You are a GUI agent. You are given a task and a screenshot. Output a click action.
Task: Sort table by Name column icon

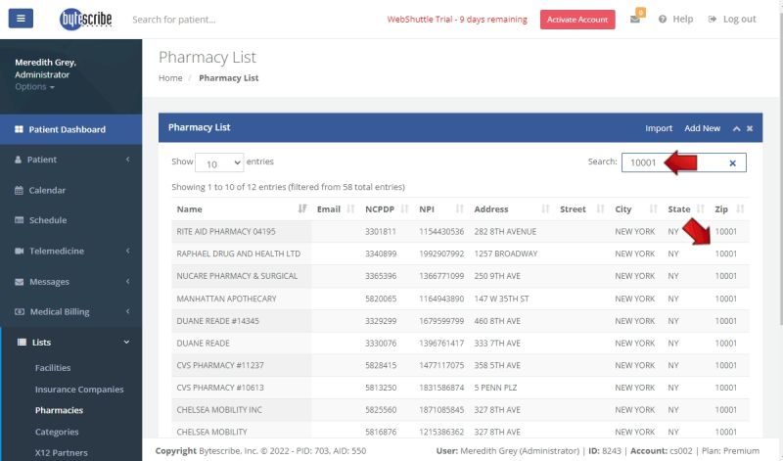point(302,208)
